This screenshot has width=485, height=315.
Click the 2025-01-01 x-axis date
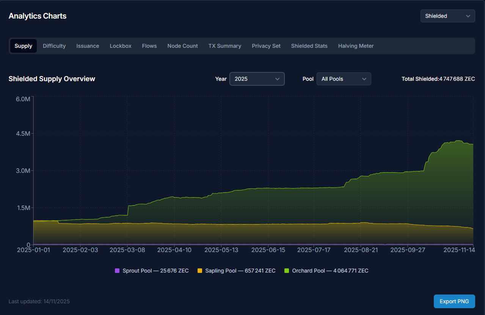33,250
